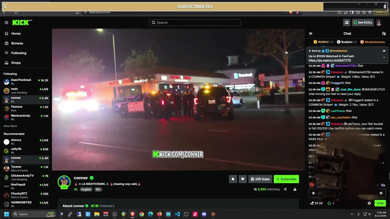This screenshot has height=219, width=390.
Task: Bookmark this page in address bar
Action: tap(77, 12)
